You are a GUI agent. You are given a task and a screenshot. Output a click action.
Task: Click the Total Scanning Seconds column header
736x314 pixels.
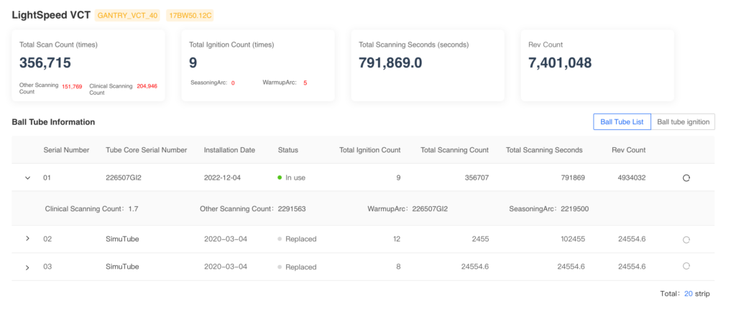pyautogui.click(x=544, y=150)
